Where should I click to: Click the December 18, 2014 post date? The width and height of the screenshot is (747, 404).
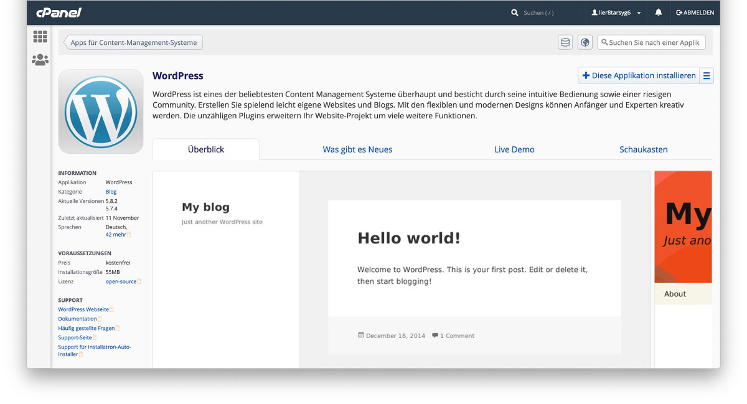(x=395, y=336)
